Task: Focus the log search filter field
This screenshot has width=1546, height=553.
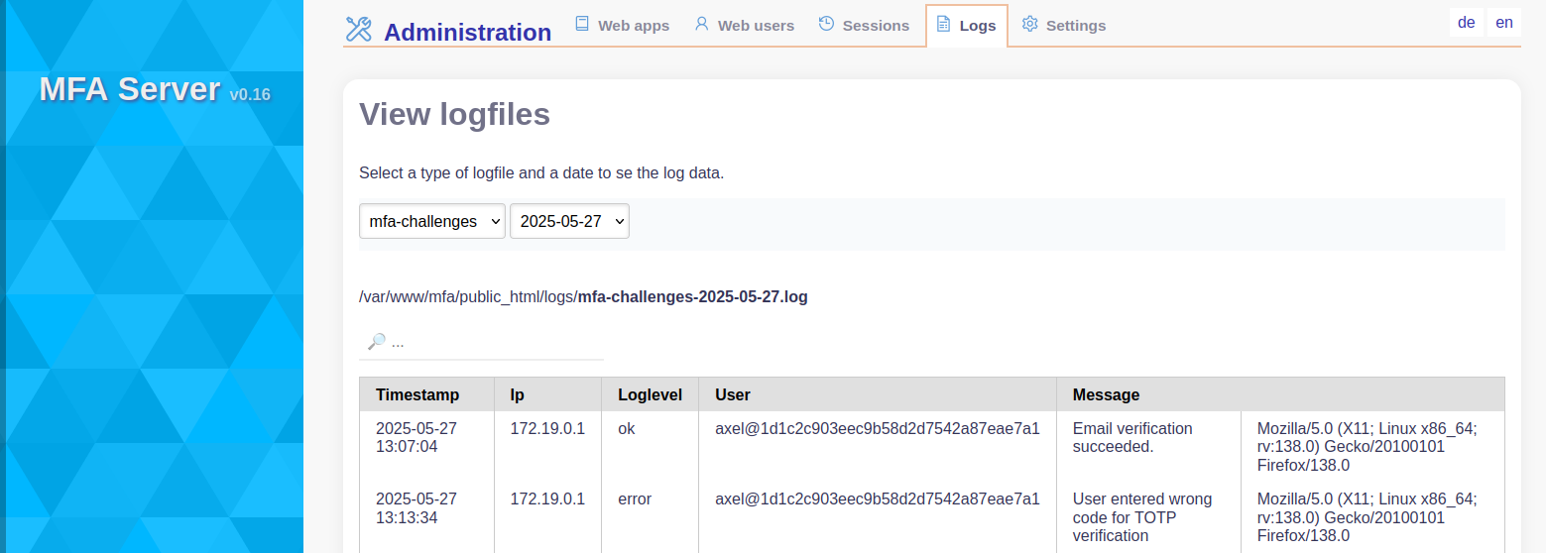Action: coord(481,342)
